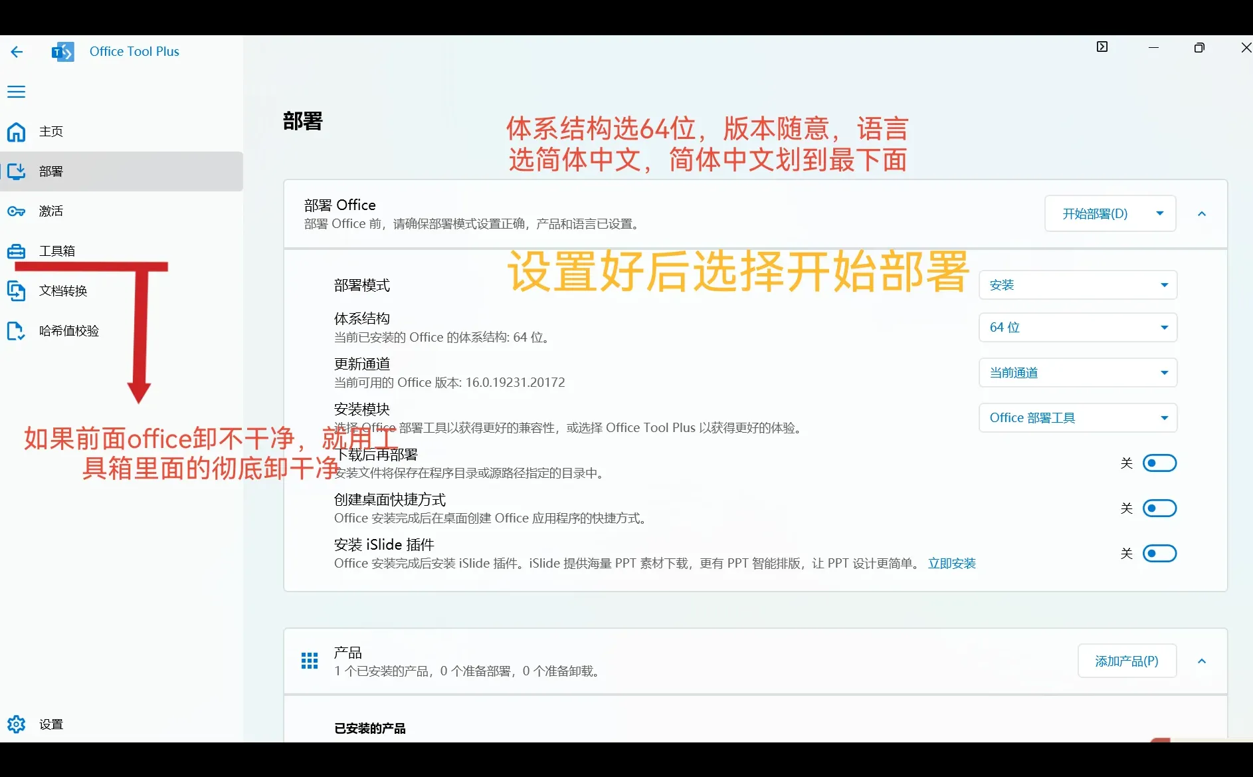Click the console icon in the title bar
The image size is (1253, 777).
[1102, 47]
